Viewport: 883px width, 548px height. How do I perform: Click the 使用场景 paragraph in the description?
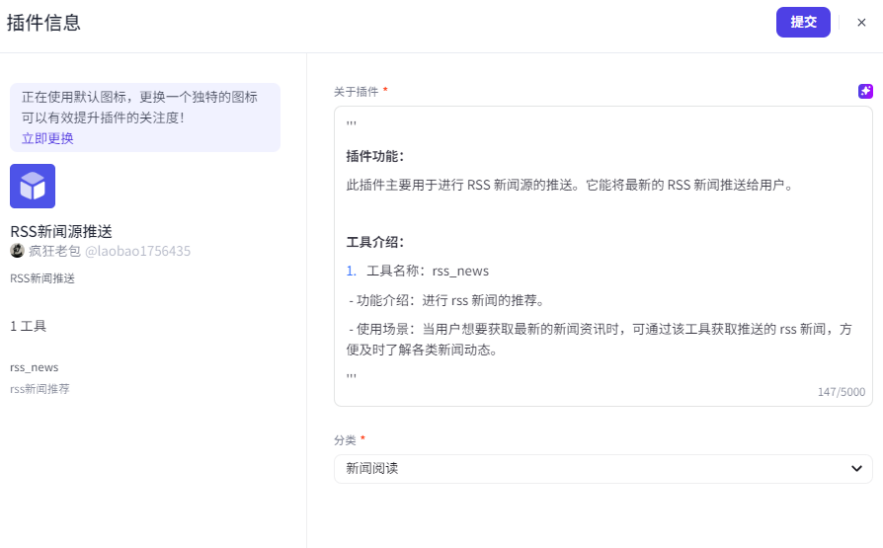tap(600, 339)
